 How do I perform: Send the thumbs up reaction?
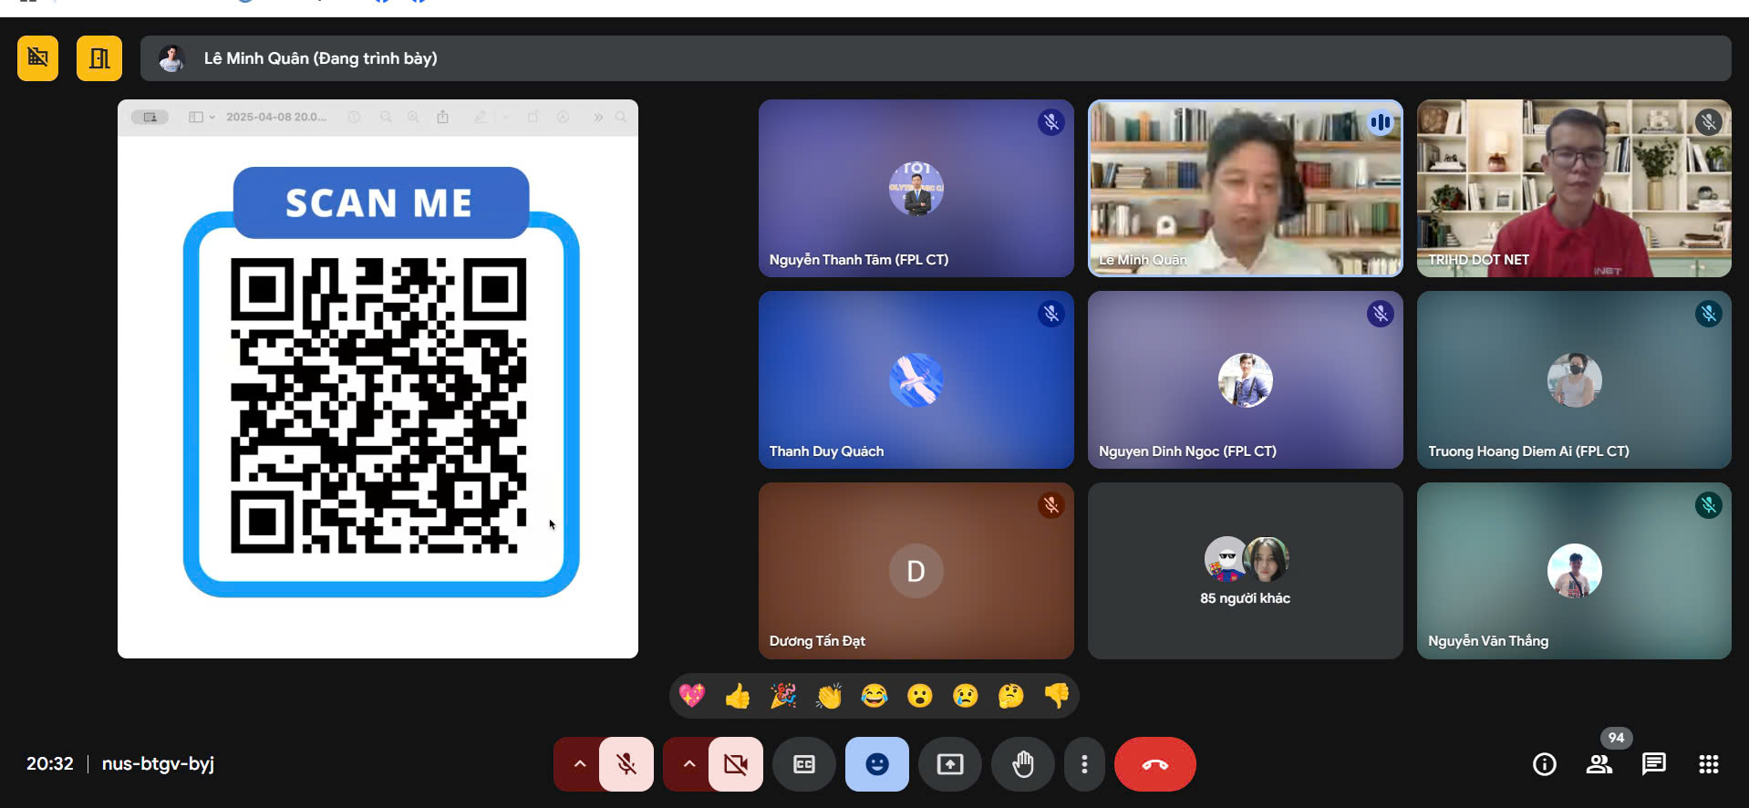pyautogui.click(x=738, y=697)
